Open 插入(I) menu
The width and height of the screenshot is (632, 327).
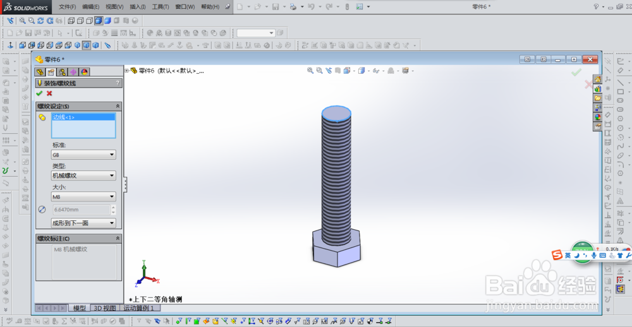point(138,7)
